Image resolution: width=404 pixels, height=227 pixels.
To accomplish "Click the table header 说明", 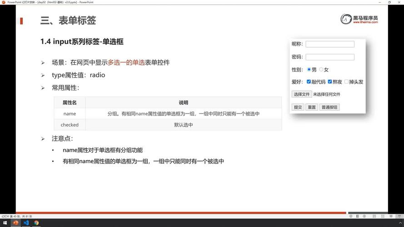I will pyautogui.click(x=184, y=103).
